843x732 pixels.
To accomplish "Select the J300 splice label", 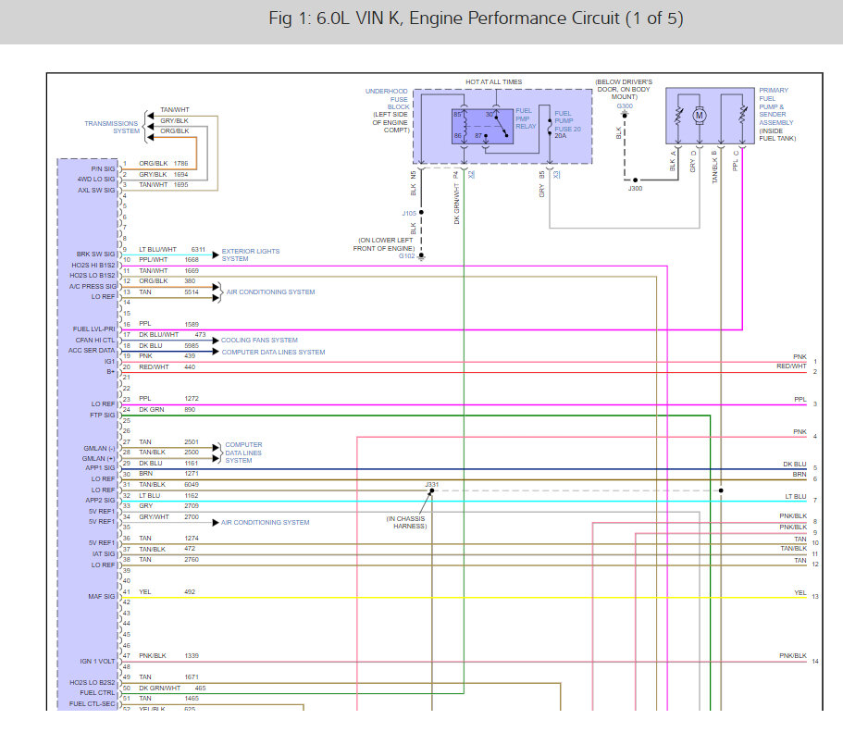I will [635, 188].
